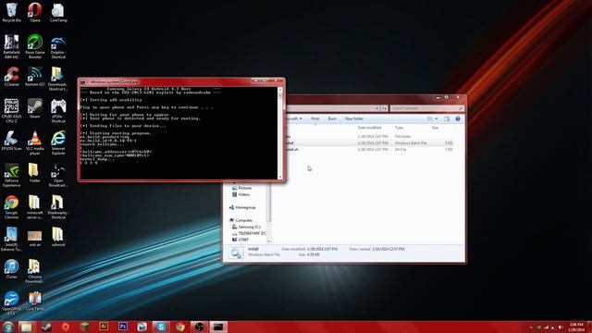The image size is (592, 333).
Task: Sort by the Type column header
Action: pos(399,128)
